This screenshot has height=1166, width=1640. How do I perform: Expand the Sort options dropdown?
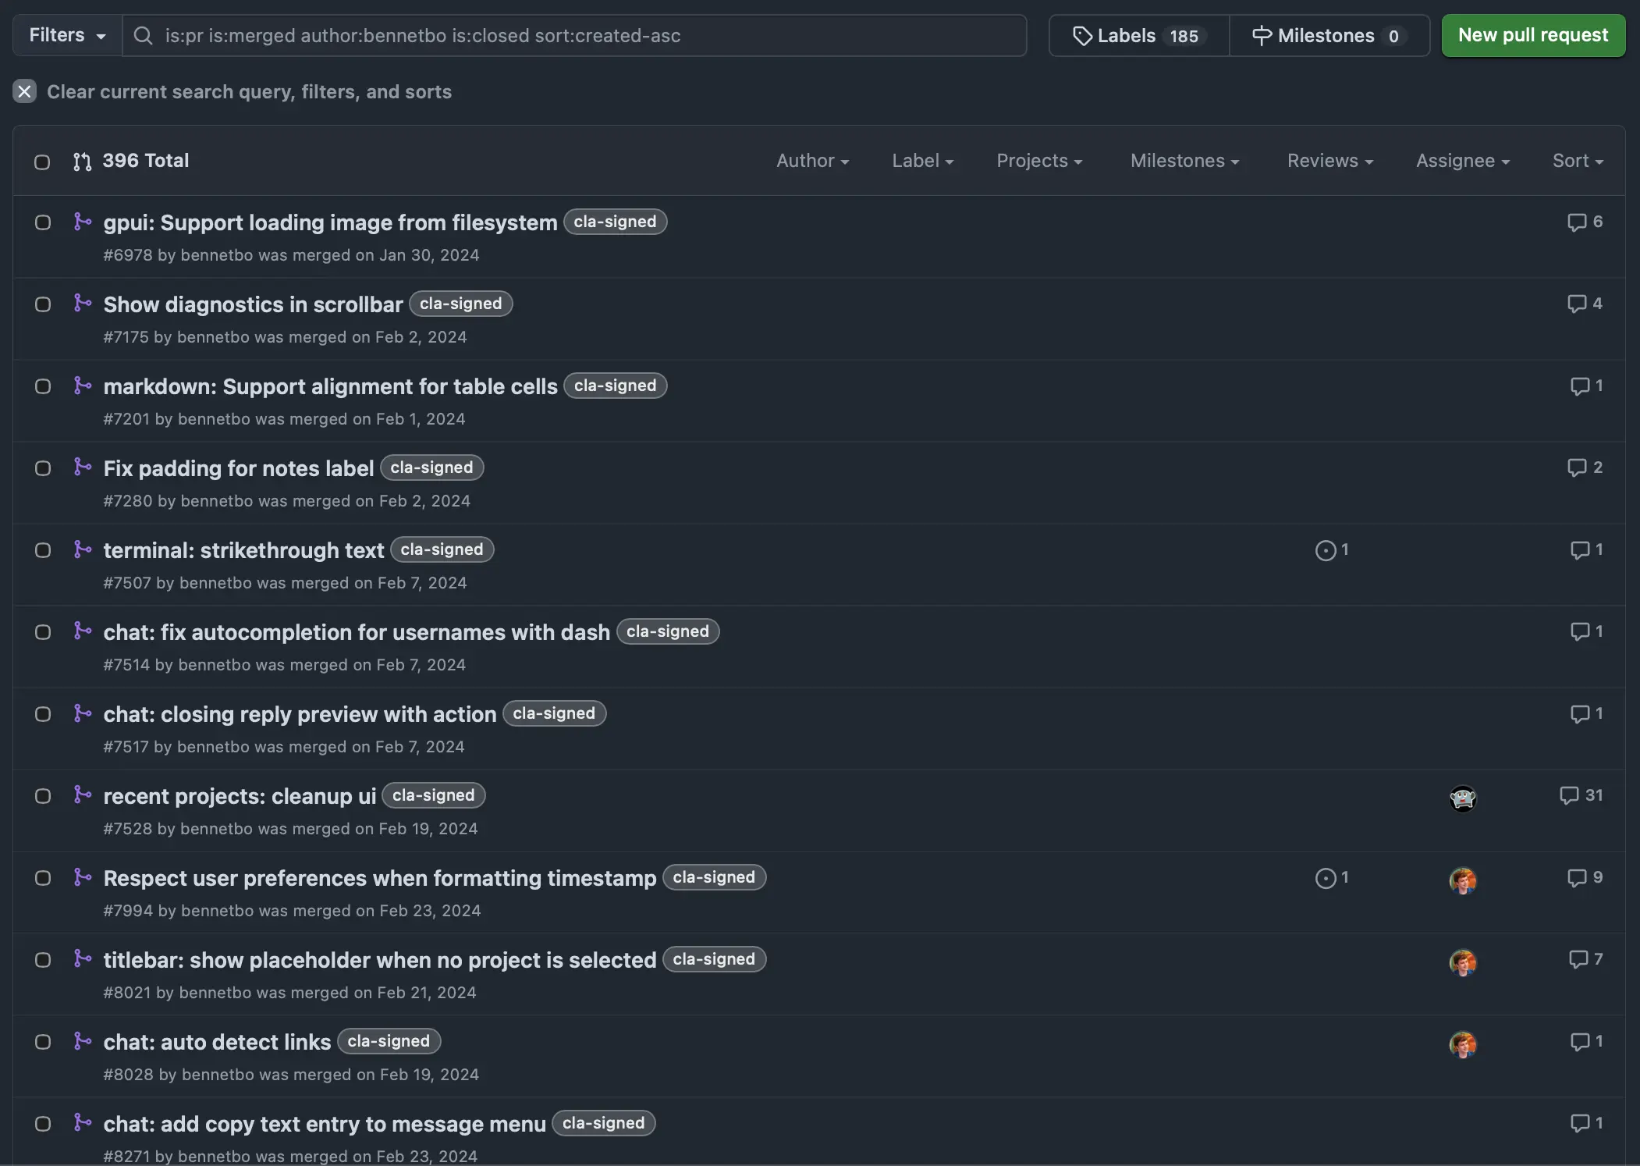(x=1577, y=160)
